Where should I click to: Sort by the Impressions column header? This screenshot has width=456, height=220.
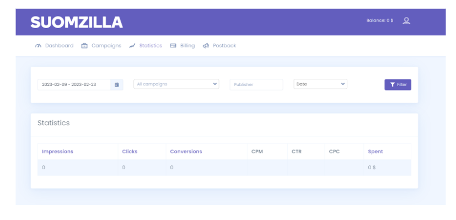[x=57, y=152]
